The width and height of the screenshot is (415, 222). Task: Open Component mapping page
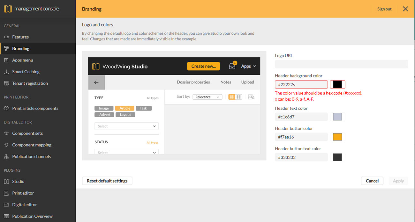pos(32,145)
